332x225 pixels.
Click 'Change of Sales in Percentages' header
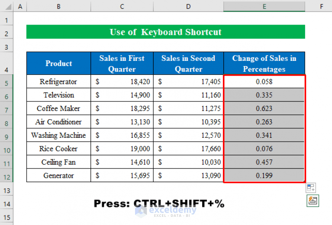tap(264, 63)
